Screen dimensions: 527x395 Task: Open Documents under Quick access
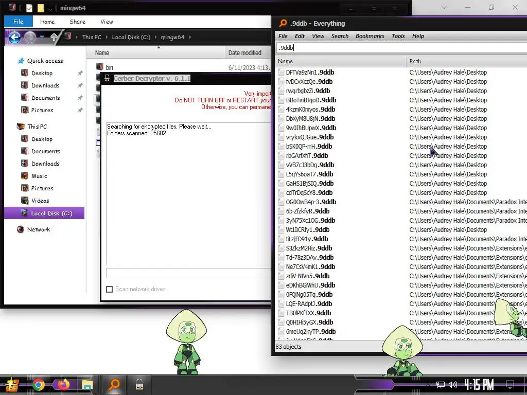46,98
